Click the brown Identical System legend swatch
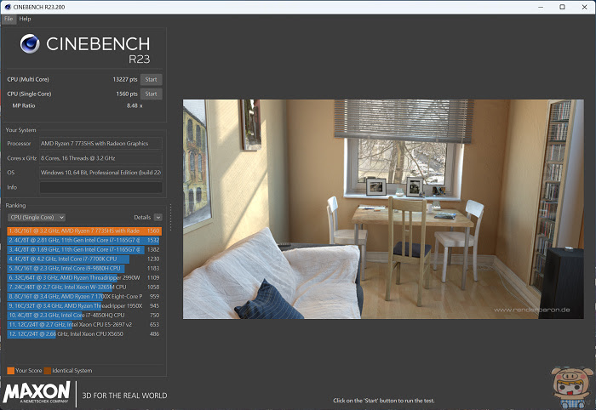This screenshot has height=410, width=596. (48, 371)
